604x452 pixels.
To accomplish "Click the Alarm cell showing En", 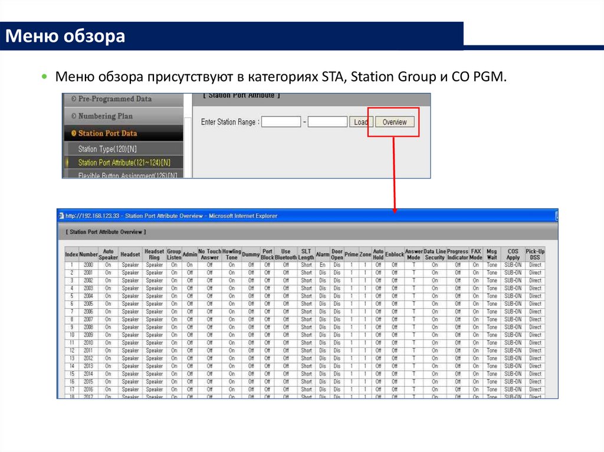I will coord(323,265).
